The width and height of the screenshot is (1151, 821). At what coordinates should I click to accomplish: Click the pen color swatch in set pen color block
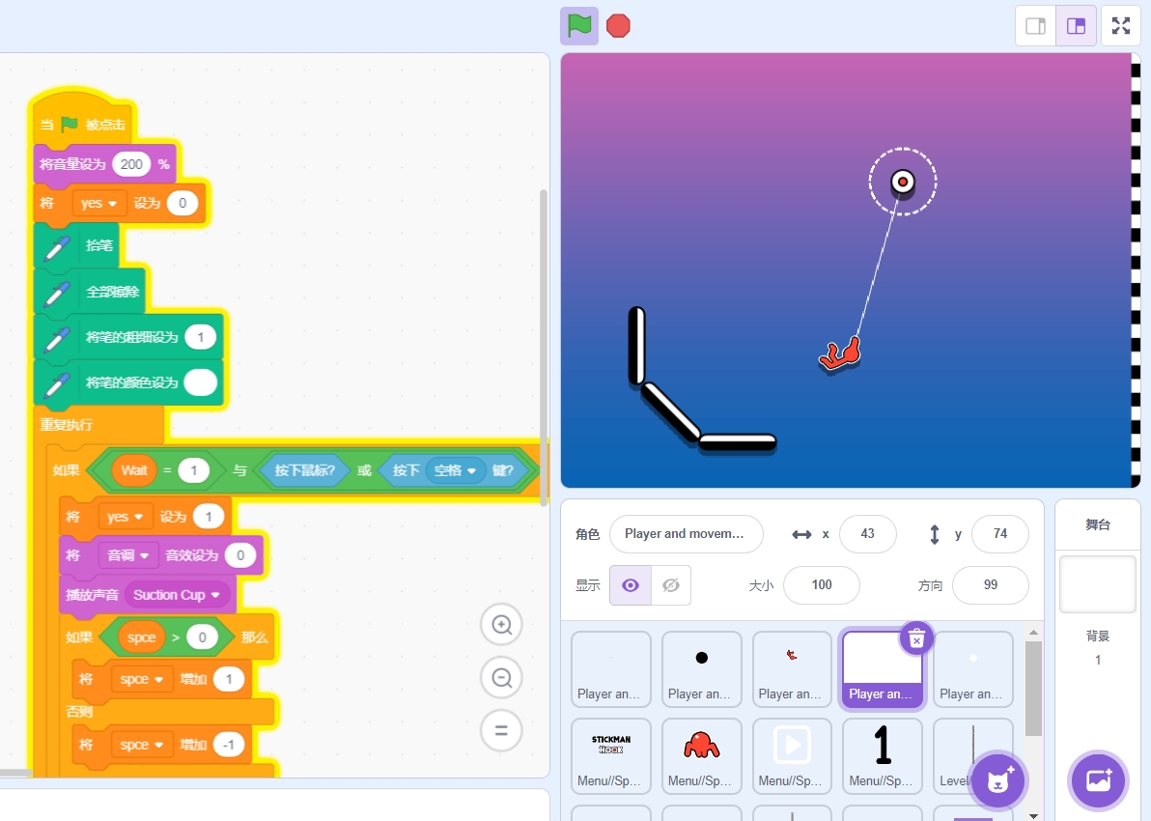click(x=201, y=382)
